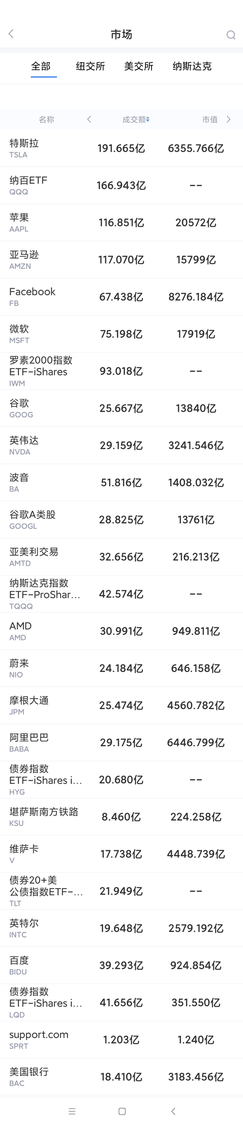This screenshot has width=243, height=1126.
Task: Switch to the 美交所 tab
Action: [x=139, y=66]
